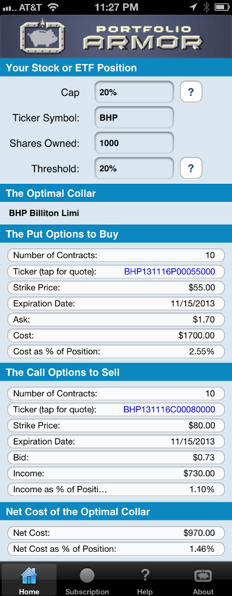Tap the Portfolio Armor piggy bank logo
Image resolution: width=232 pixels, height=596 pixels.
click(x=42, y=36)
